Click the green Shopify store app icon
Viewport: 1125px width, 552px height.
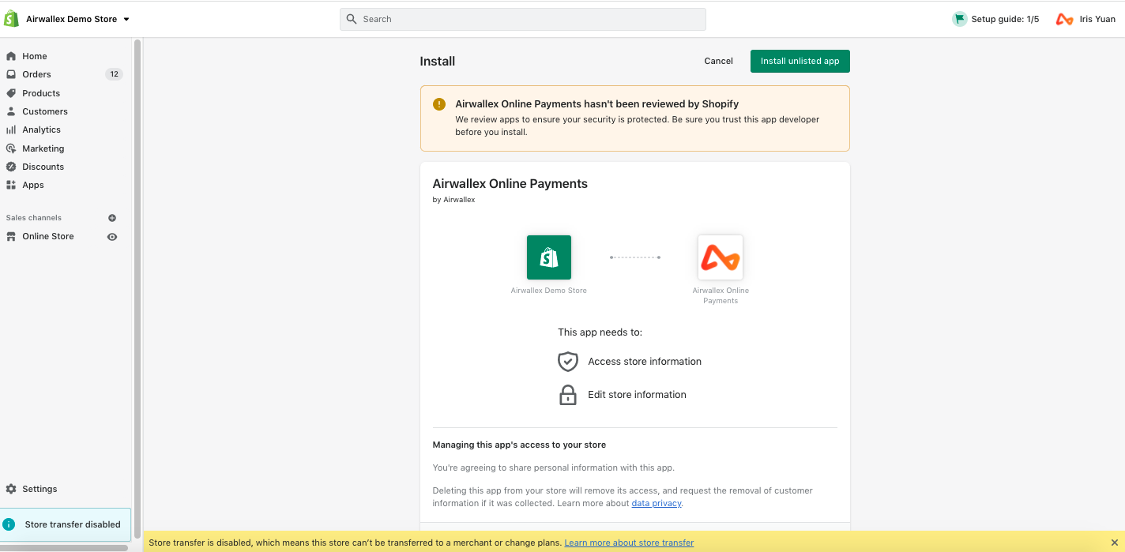pyautogui.click(x=548, y=257)
